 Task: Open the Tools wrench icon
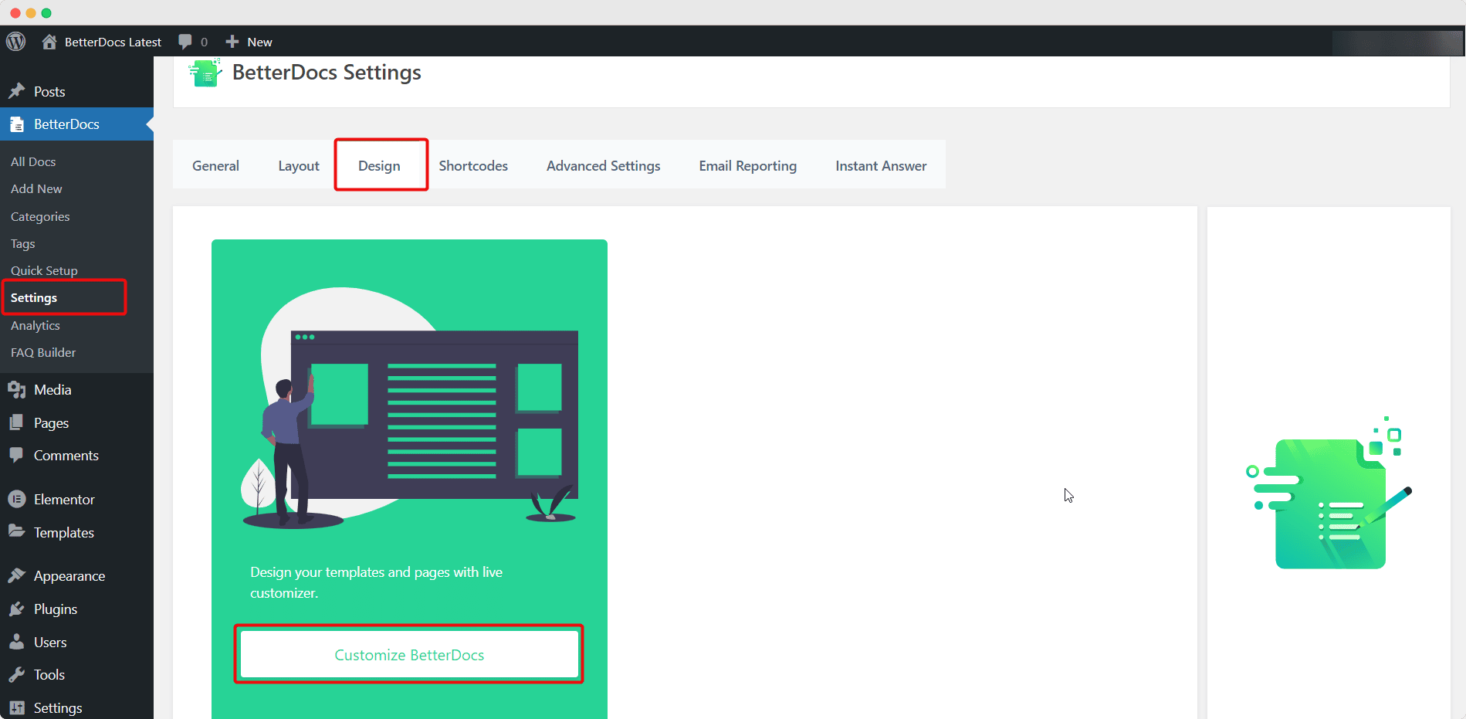pos(17,674)
